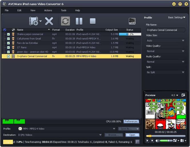Click the second green CPU core graph
190x147 pixels.
click(19, 121)
